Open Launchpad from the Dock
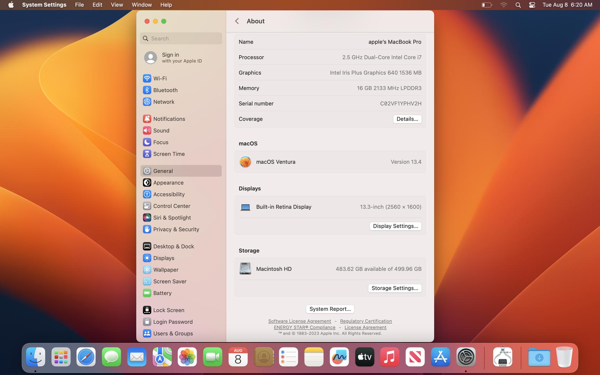This screenshot has width=600, height=375. point(61,357)
